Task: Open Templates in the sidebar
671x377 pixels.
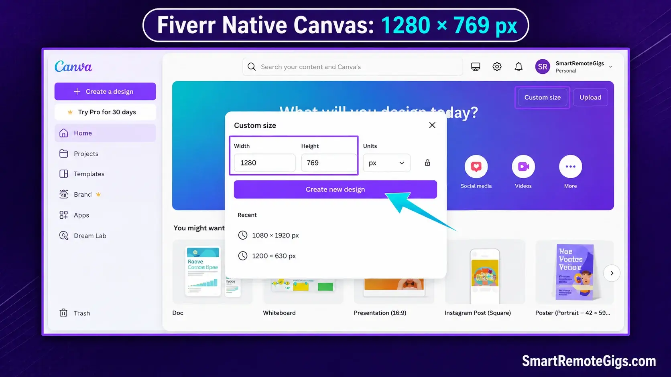Action: pos(105,174)
